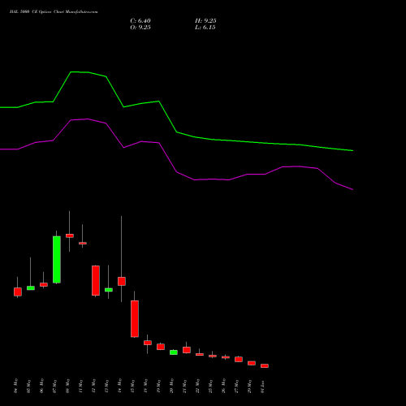Click the thin red candle for 11 May

(x=83, y=243)
